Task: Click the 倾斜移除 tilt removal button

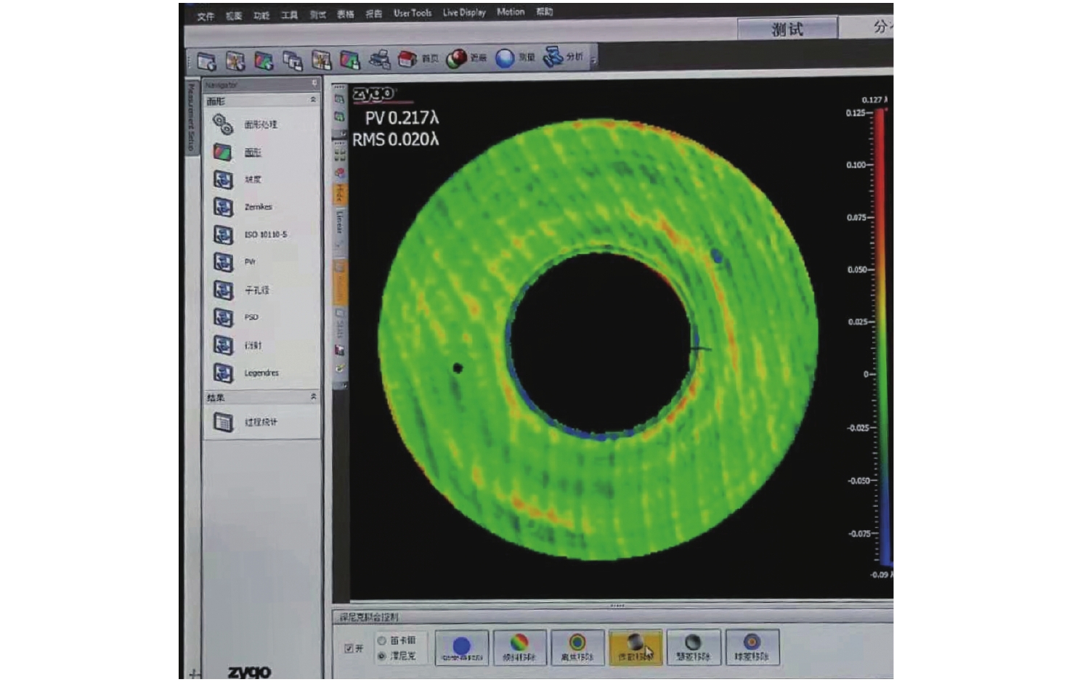Action: (x=519, y=647)
